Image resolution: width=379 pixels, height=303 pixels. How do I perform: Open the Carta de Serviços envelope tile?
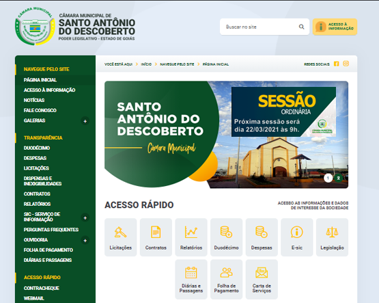[262, 279]
